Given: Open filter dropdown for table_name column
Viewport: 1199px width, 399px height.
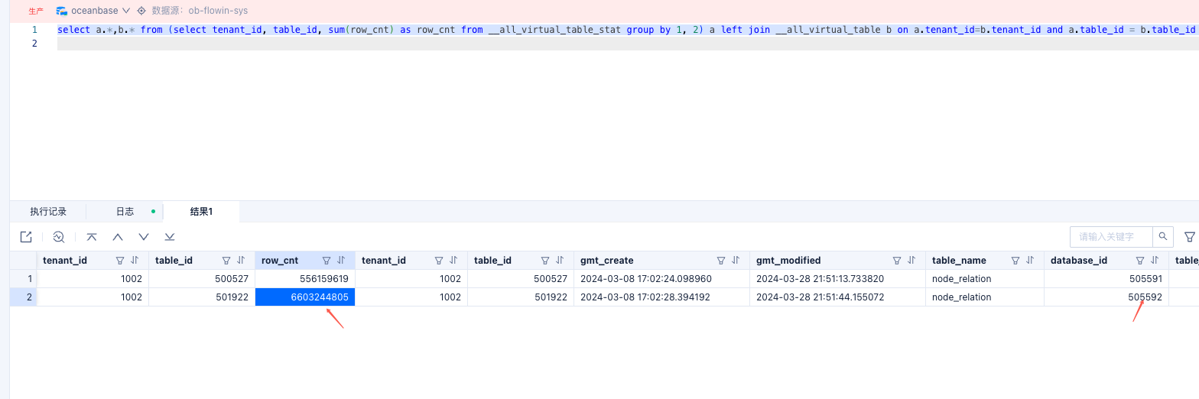Looking at the screenshot, I should pos(1015,261).
